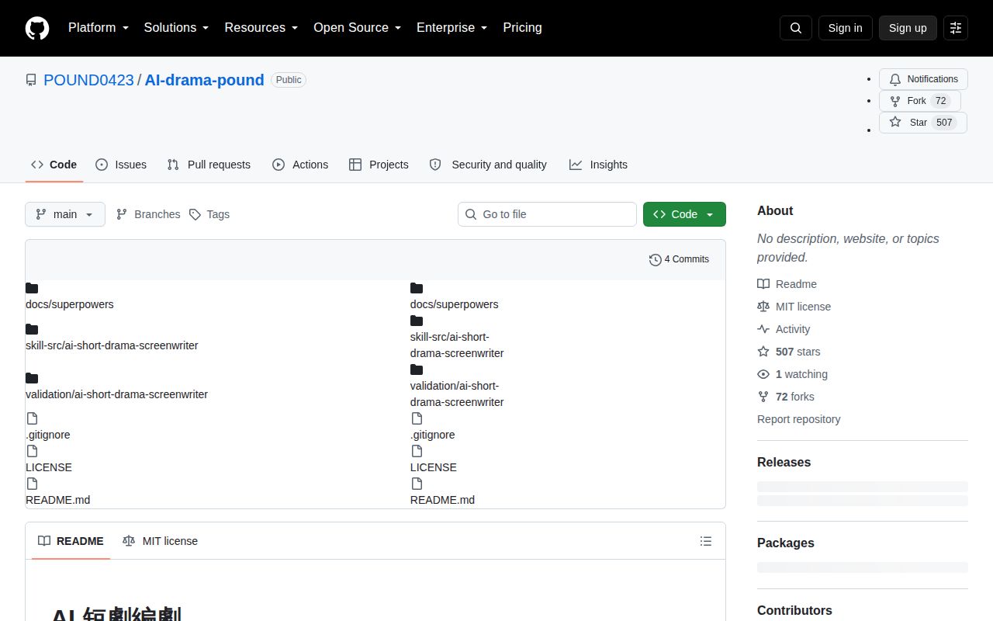Click the pulse icon next to Activity
Viewport: 993px width, 621px height.
click(x=763, y=329)
